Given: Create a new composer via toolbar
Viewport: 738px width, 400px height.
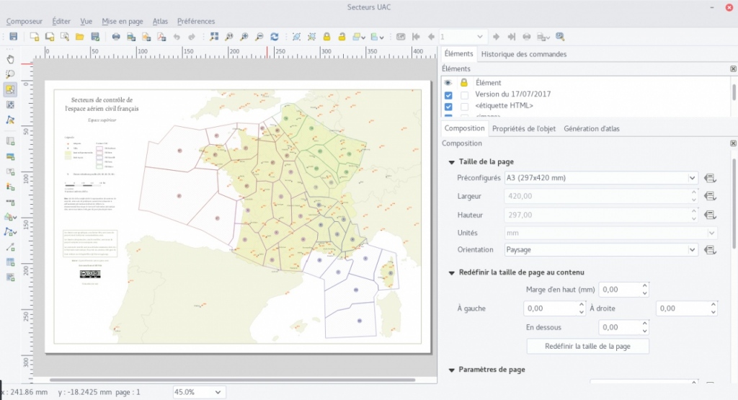Looking at the screenshot, I should (35, 37).
